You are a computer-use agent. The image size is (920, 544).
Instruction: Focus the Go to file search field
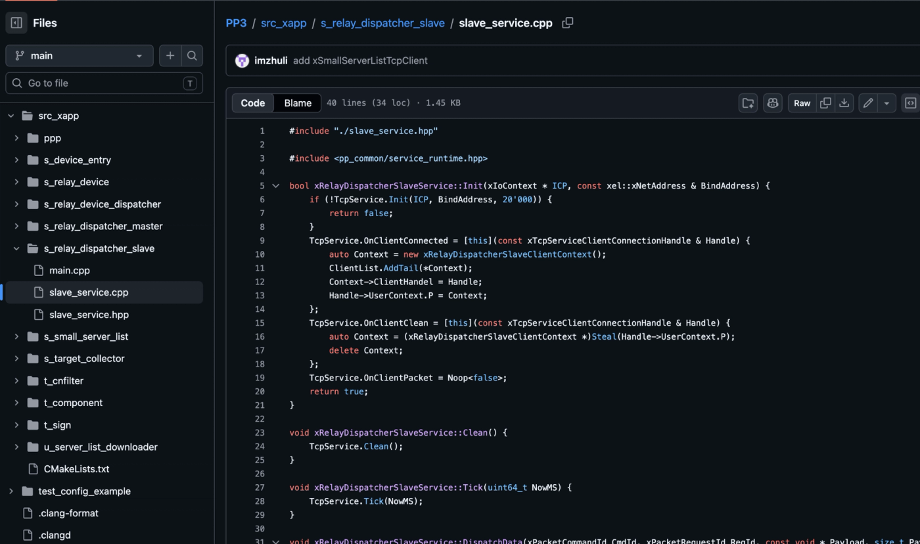104,83
